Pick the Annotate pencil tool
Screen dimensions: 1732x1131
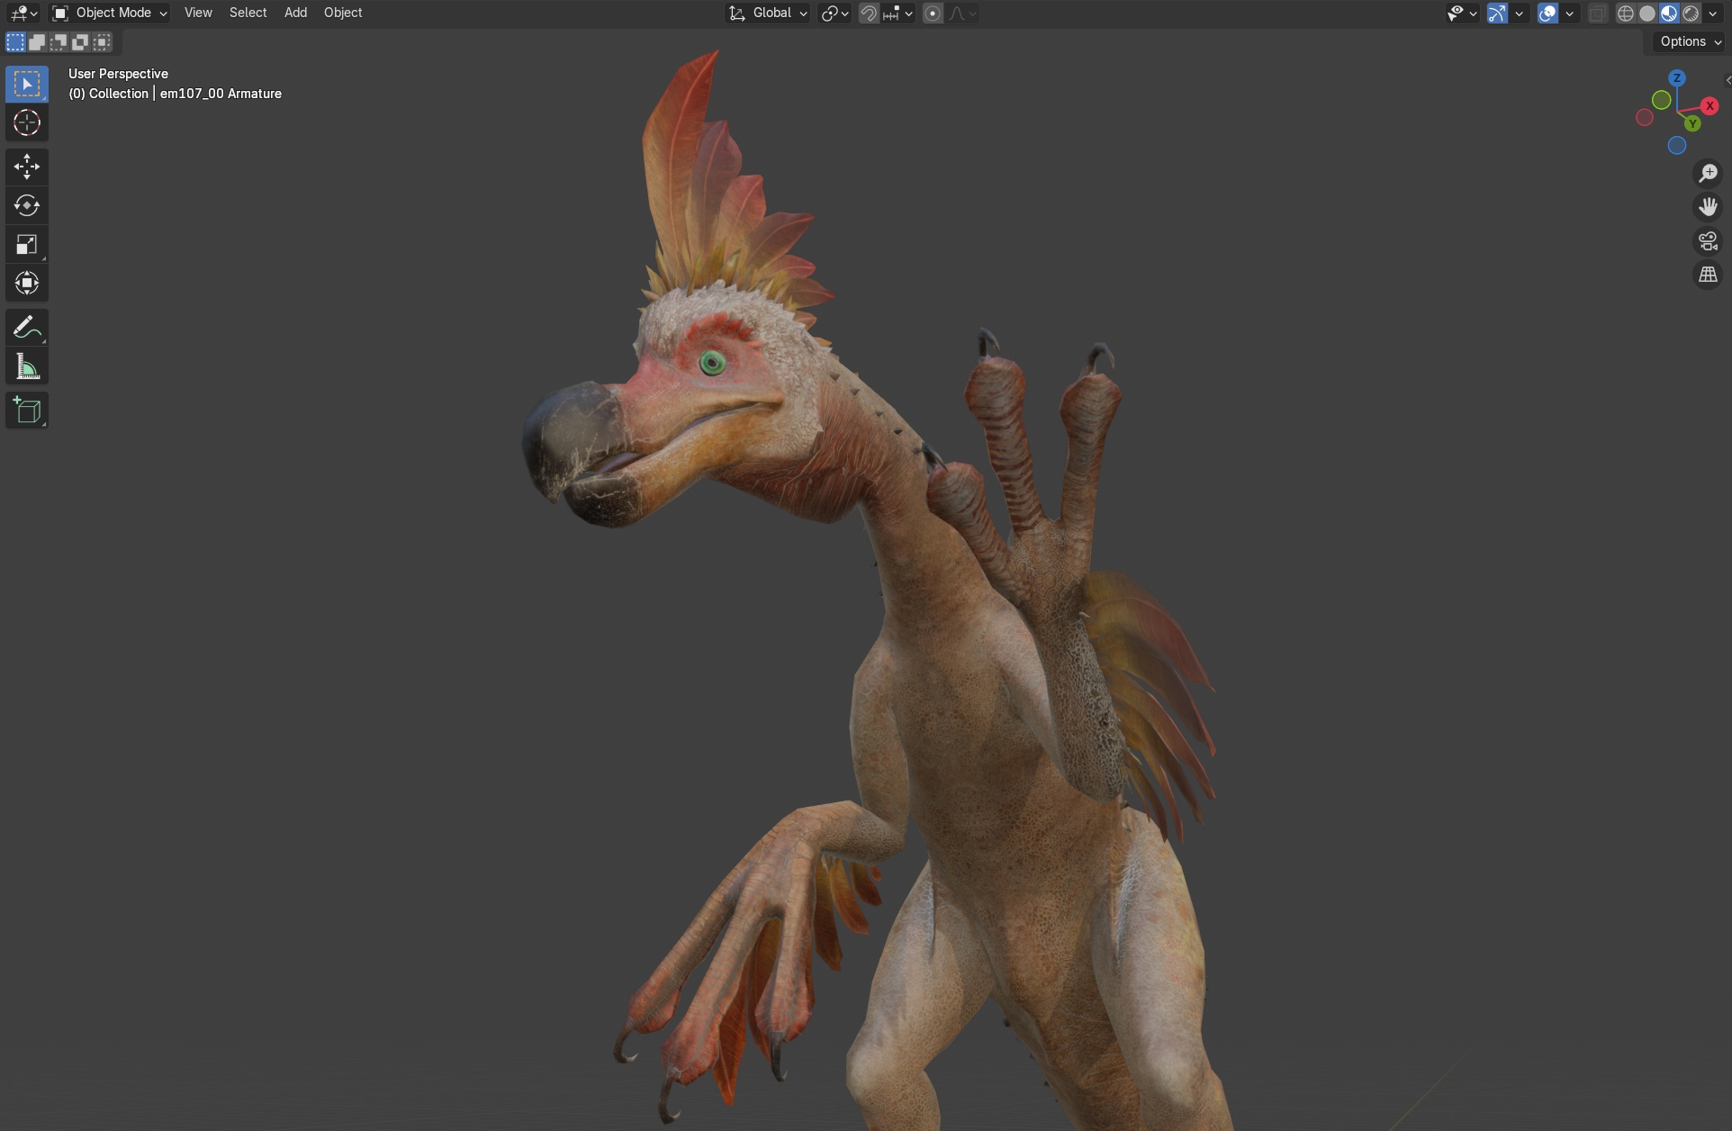pos(26,328)
